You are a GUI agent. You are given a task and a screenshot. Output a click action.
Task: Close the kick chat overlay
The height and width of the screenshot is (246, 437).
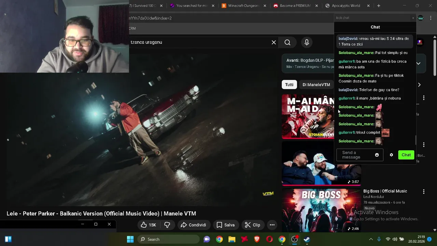click(x=413, y=18)
